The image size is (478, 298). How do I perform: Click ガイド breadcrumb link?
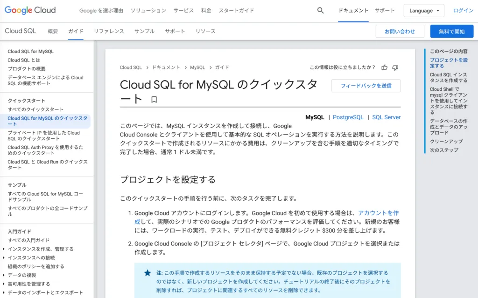click(x=222, y=68)
